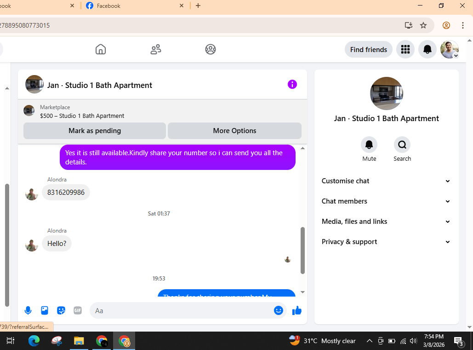The image size is (473, 350).
Task: Click the left sidebar scroll up arrow
Action: 7,88
